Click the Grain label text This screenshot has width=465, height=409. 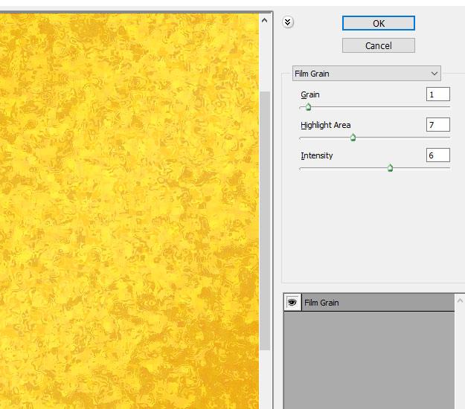(x=310, y=95)
